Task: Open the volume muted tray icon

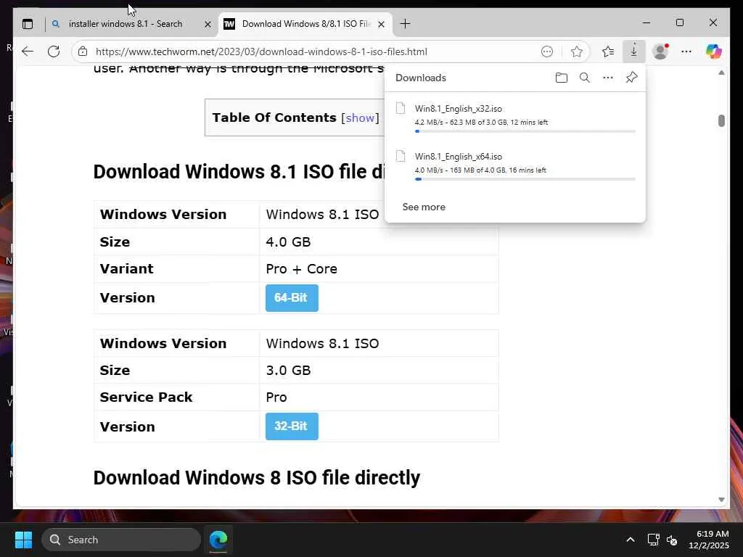Action: click(672, 540)
